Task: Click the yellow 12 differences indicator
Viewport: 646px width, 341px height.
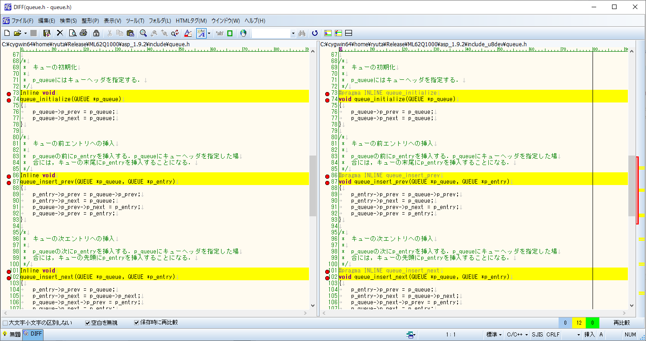Action: (x=579, y=323)
